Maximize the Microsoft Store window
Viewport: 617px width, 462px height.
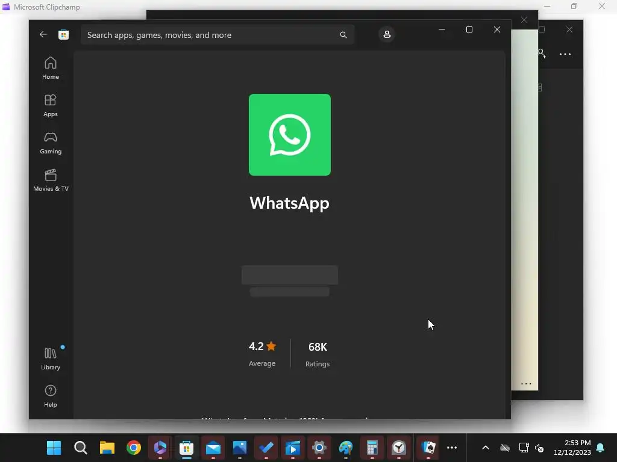click(x=469, y=29)
